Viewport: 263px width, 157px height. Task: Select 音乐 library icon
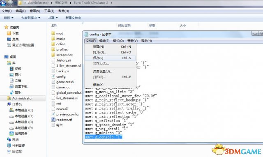pyautogui.click(x=12, y=92)
